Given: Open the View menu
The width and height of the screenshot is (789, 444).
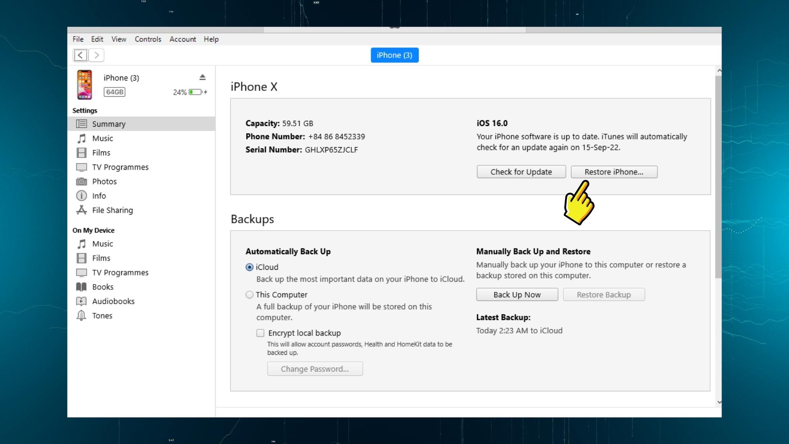Looking at the screenshot, I should click(119, 39).
